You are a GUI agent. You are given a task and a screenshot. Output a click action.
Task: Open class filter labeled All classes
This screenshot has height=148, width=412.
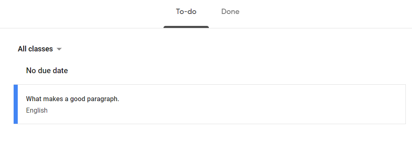click(40, 49)
